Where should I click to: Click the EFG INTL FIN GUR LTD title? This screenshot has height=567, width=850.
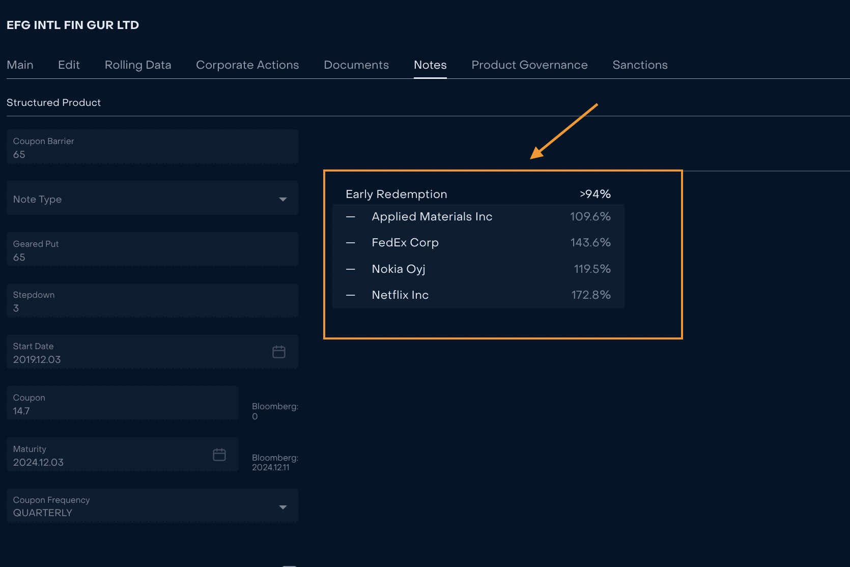(x=73, y=25)
